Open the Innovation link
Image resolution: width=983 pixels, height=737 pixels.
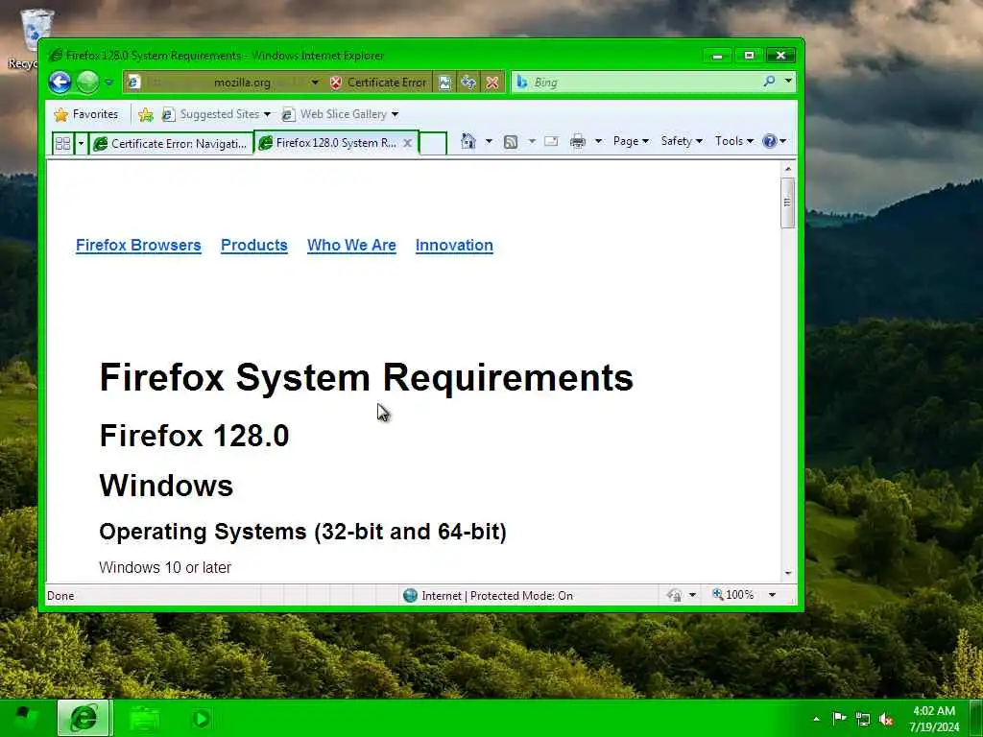click(454, 245)
